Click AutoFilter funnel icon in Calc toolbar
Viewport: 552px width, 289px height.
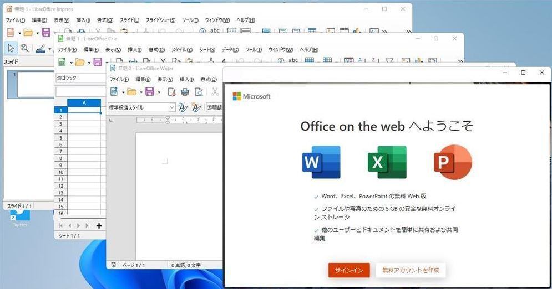coord(389,60)
